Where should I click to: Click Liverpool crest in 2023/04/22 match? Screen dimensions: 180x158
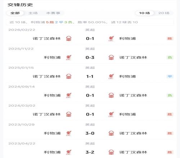tap(69, 152)
